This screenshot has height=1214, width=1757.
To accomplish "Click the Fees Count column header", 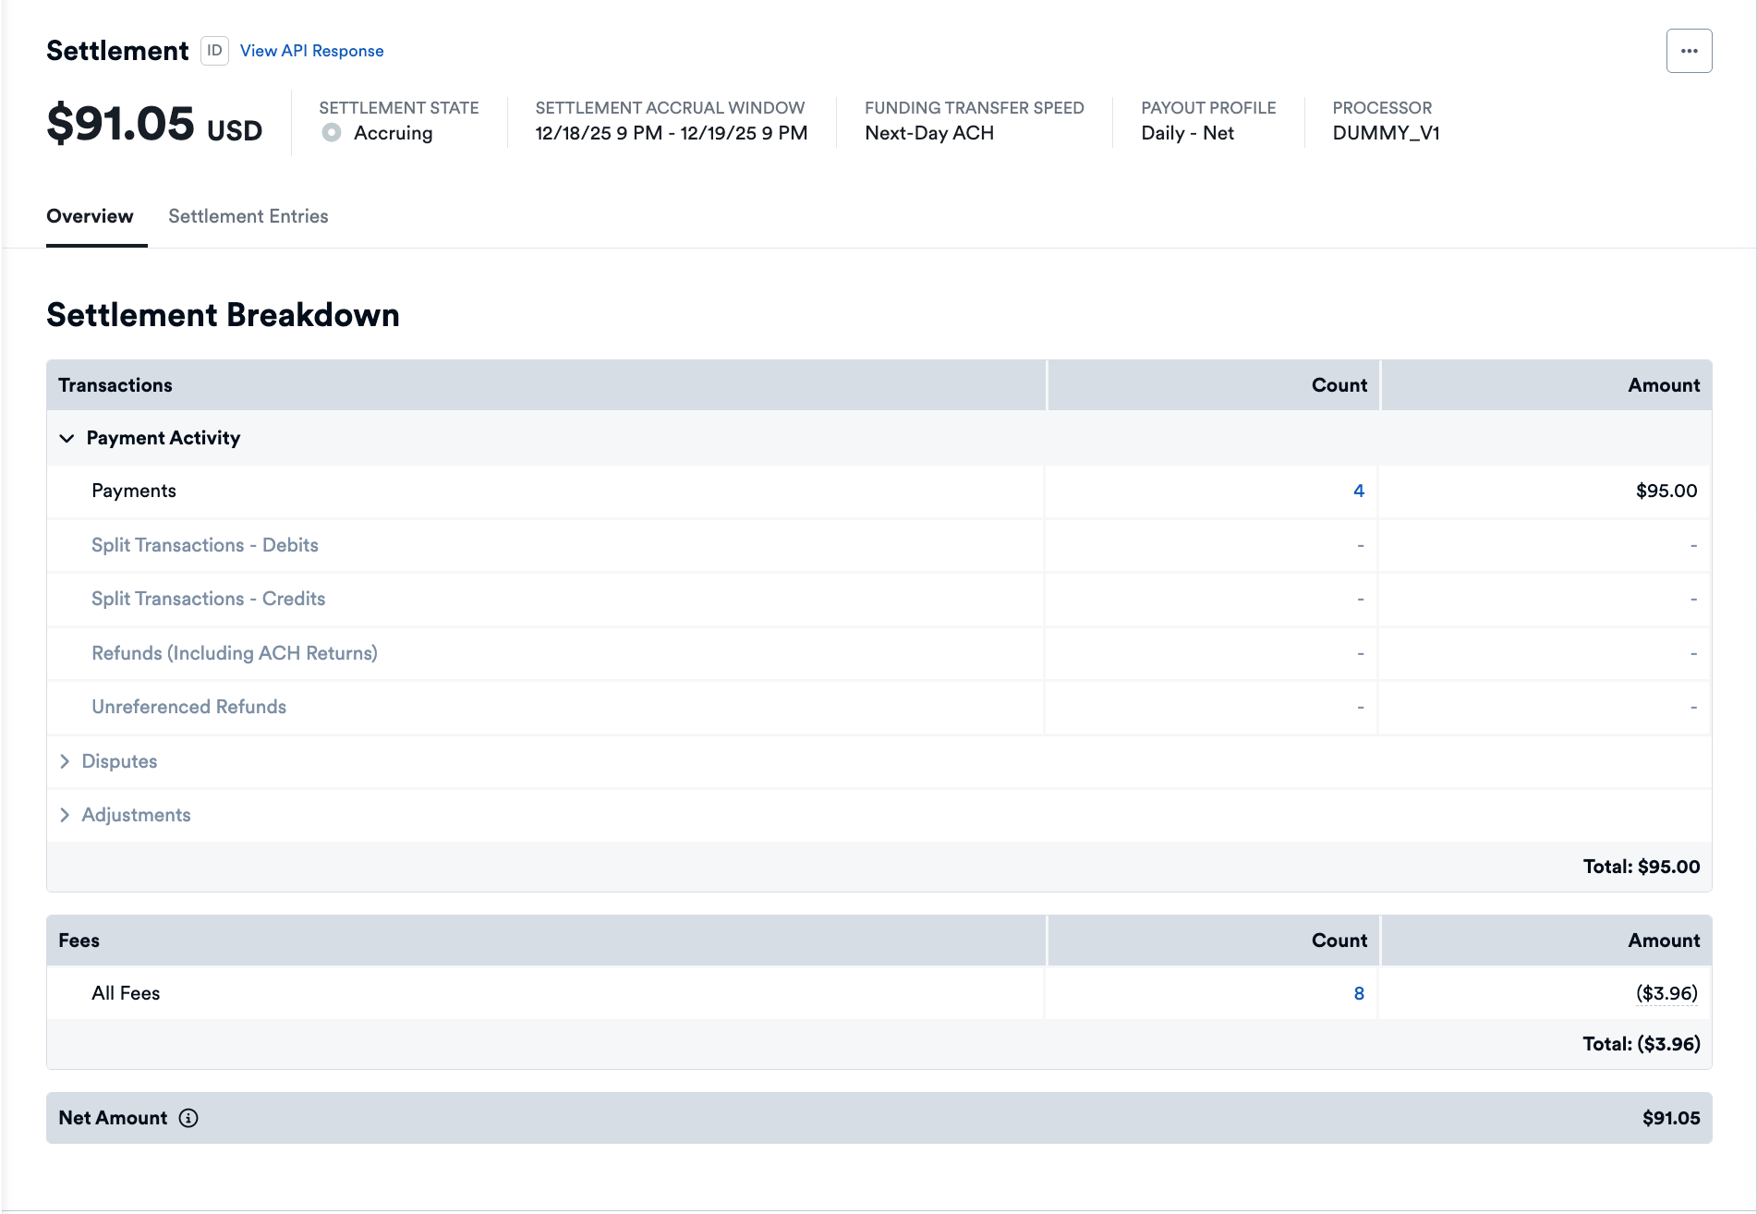I will pos(1339,941).
